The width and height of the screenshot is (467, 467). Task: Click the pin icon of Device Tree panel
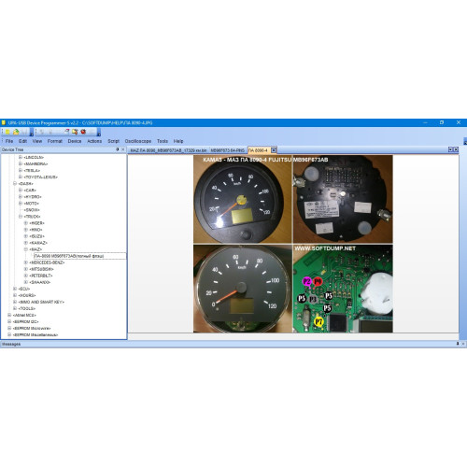(x=118, y=149)
